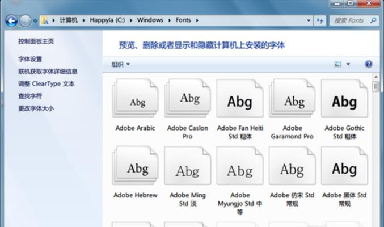
Task: Open the view options dropdown arrow
Action: (348, 64)
